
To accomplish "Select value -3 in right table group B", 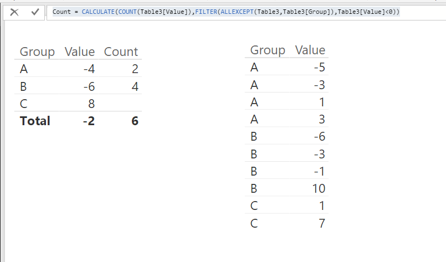I will [320, 154].
